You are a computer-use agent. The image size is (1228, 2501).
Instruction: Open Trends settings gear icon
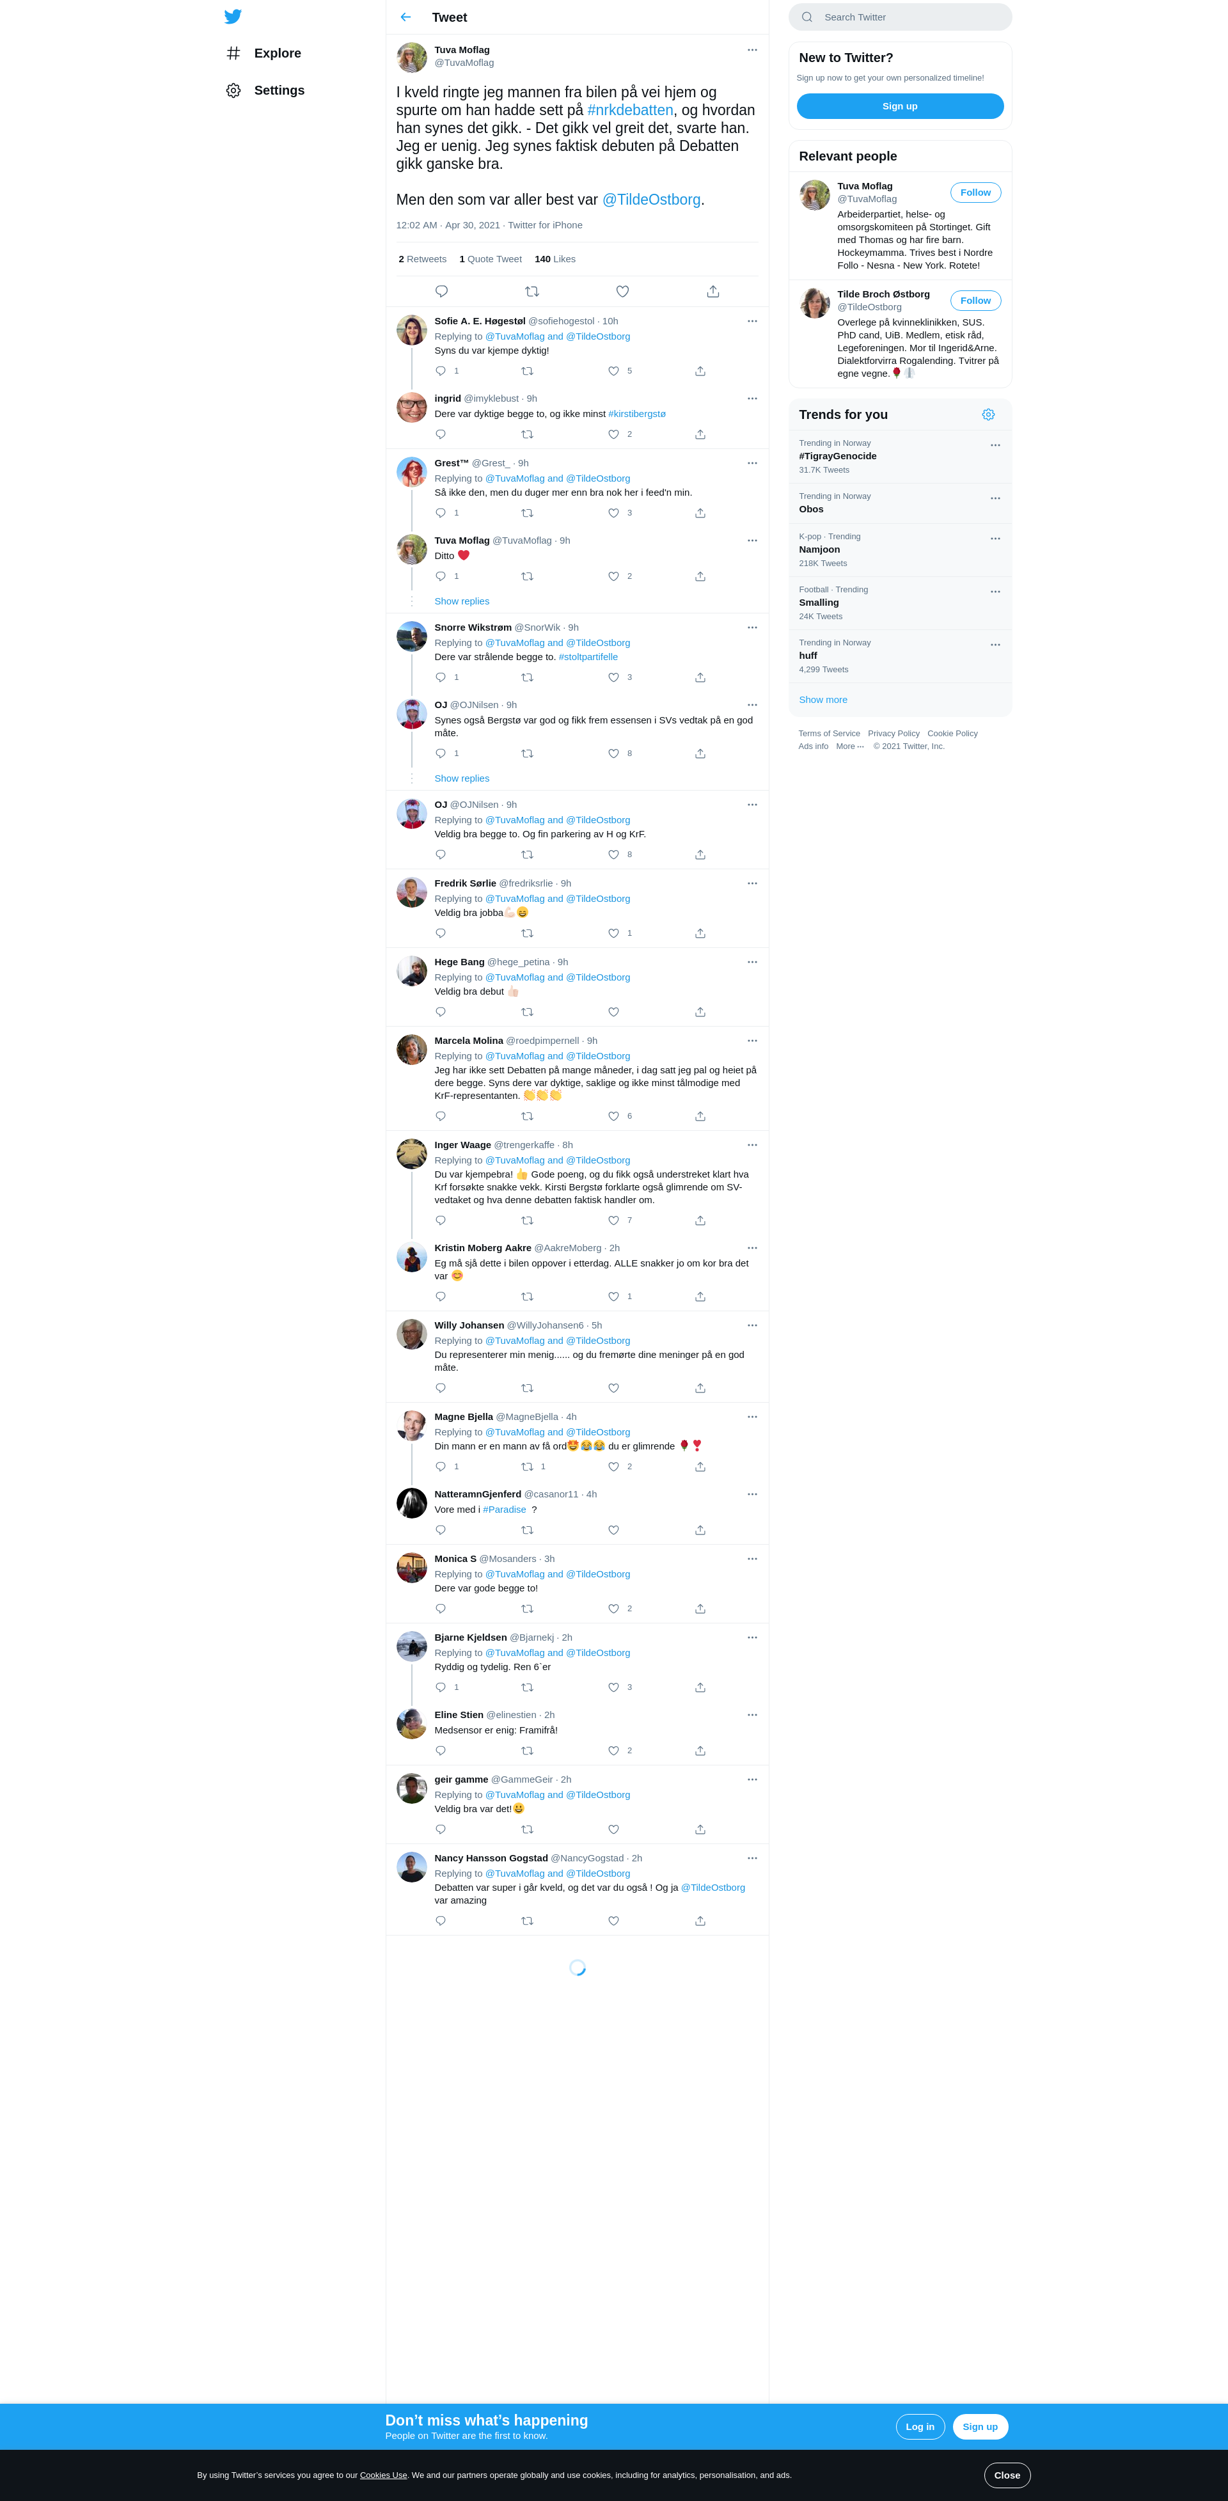pyautogui.click(x=988, y=414)
